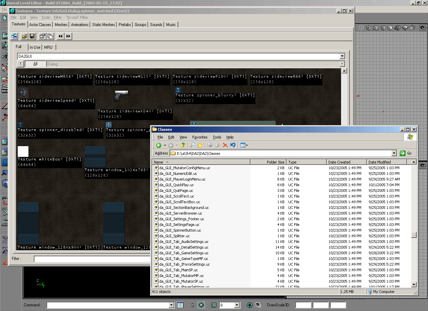Click the red Delete icon in Explorer
Viewport: 428px width, 311px height.
pyautogui.click(x=225, y=145)
